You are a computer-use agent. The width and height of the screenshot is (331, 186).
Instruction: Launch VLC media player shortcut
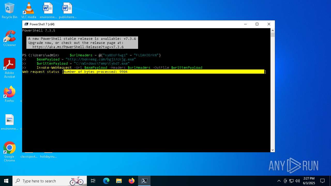29,11
